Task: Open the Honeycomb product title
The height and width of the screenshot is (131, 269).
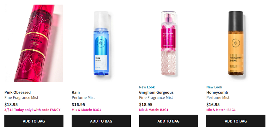Action: (x=217, y=92)
